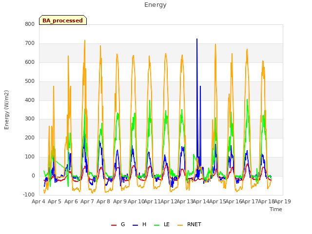Click the 400 y-axis tick label
The image size is (312, 234).
[x=30, y=100]
